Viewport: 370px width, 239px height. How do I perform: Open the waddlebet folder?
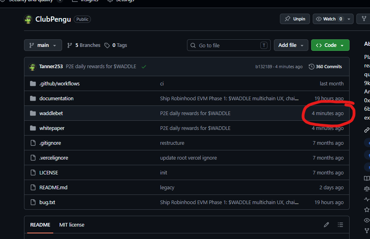51,113
